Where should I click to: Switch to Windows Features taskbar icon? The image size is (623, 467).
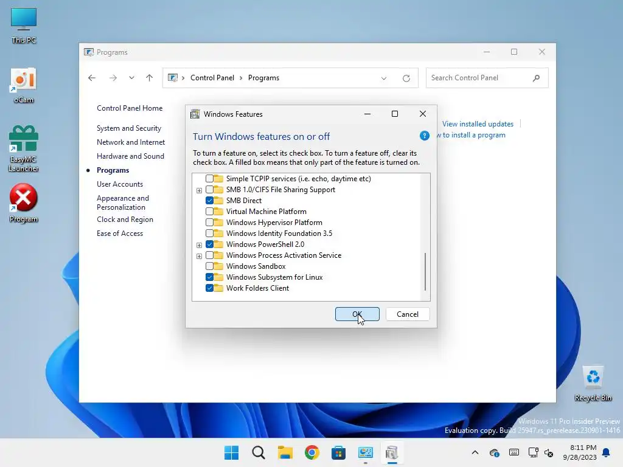point(392,452)
